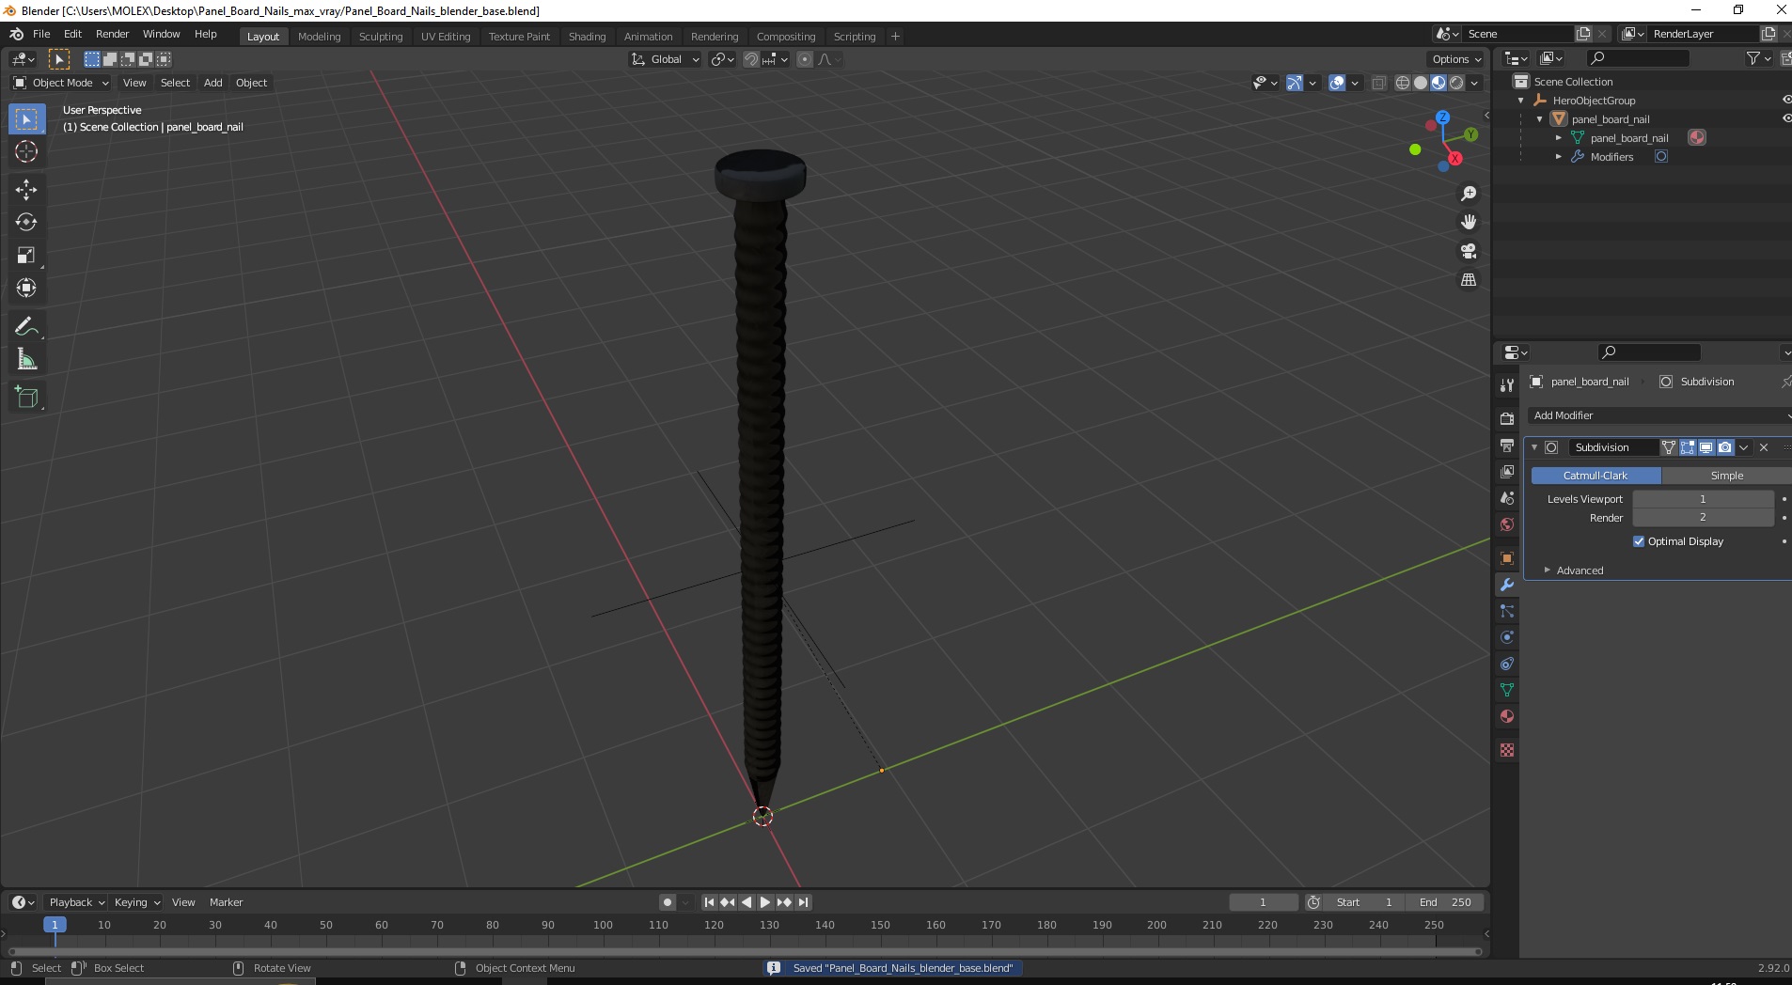Image resolution: width=1792 pixels, height=985 pixels.
Task: Toggle Subdivision modifier edit mode display
Action: pos(1688,447)
